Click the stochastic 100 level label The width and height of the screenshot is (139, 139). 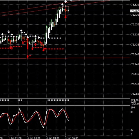point(133,107)
